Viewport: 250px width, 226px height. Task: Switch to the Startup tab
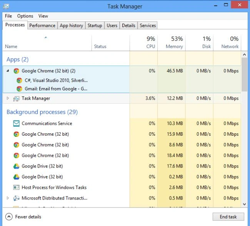pos(95,25)
